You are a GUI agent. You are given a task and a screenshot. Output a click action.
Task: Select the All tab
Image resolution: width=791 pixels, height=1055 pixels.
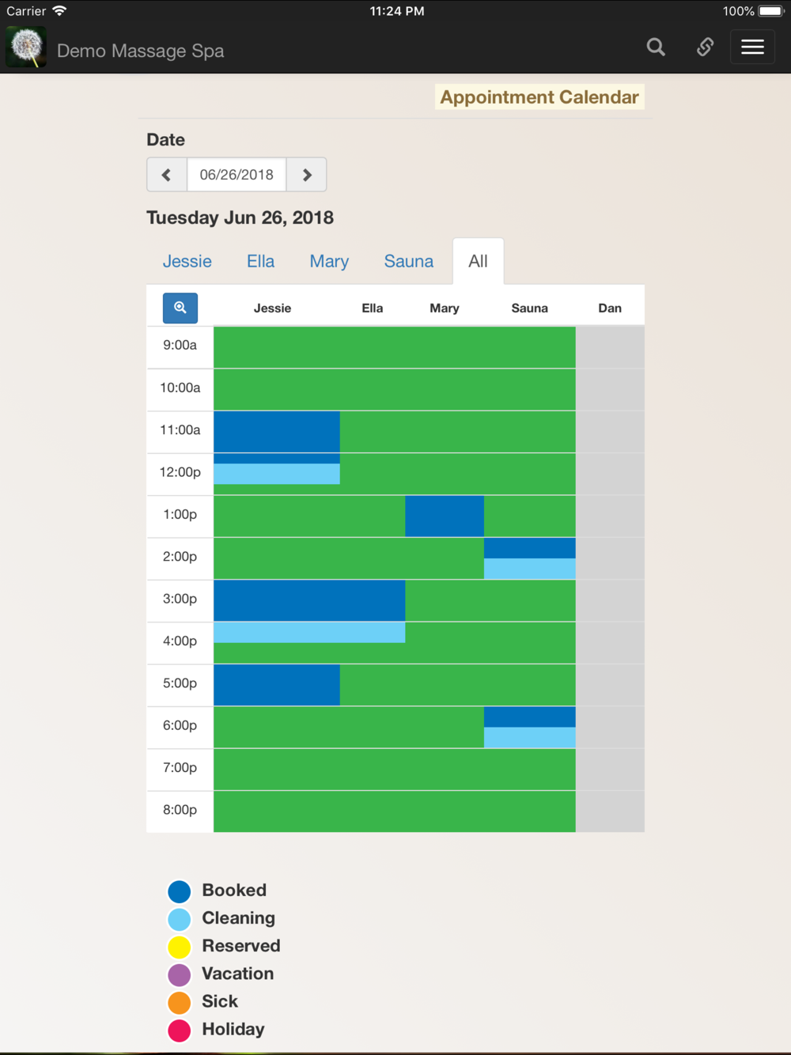tap(479, 261)
